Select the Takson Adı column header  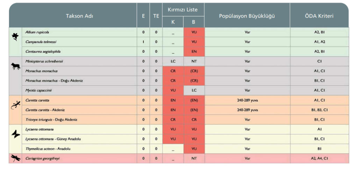pyautogui.click(x=79, y=16)
